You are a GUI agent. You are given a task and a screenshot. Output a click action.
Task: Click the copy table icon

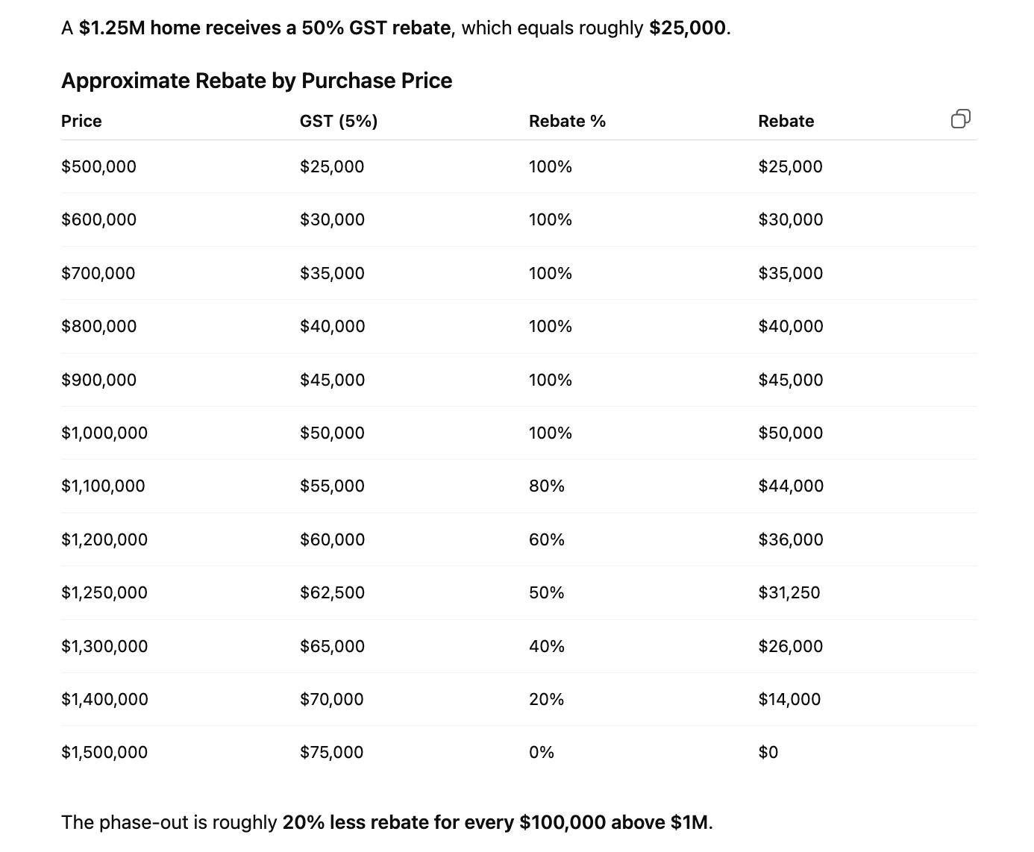[x=960, y=119]
